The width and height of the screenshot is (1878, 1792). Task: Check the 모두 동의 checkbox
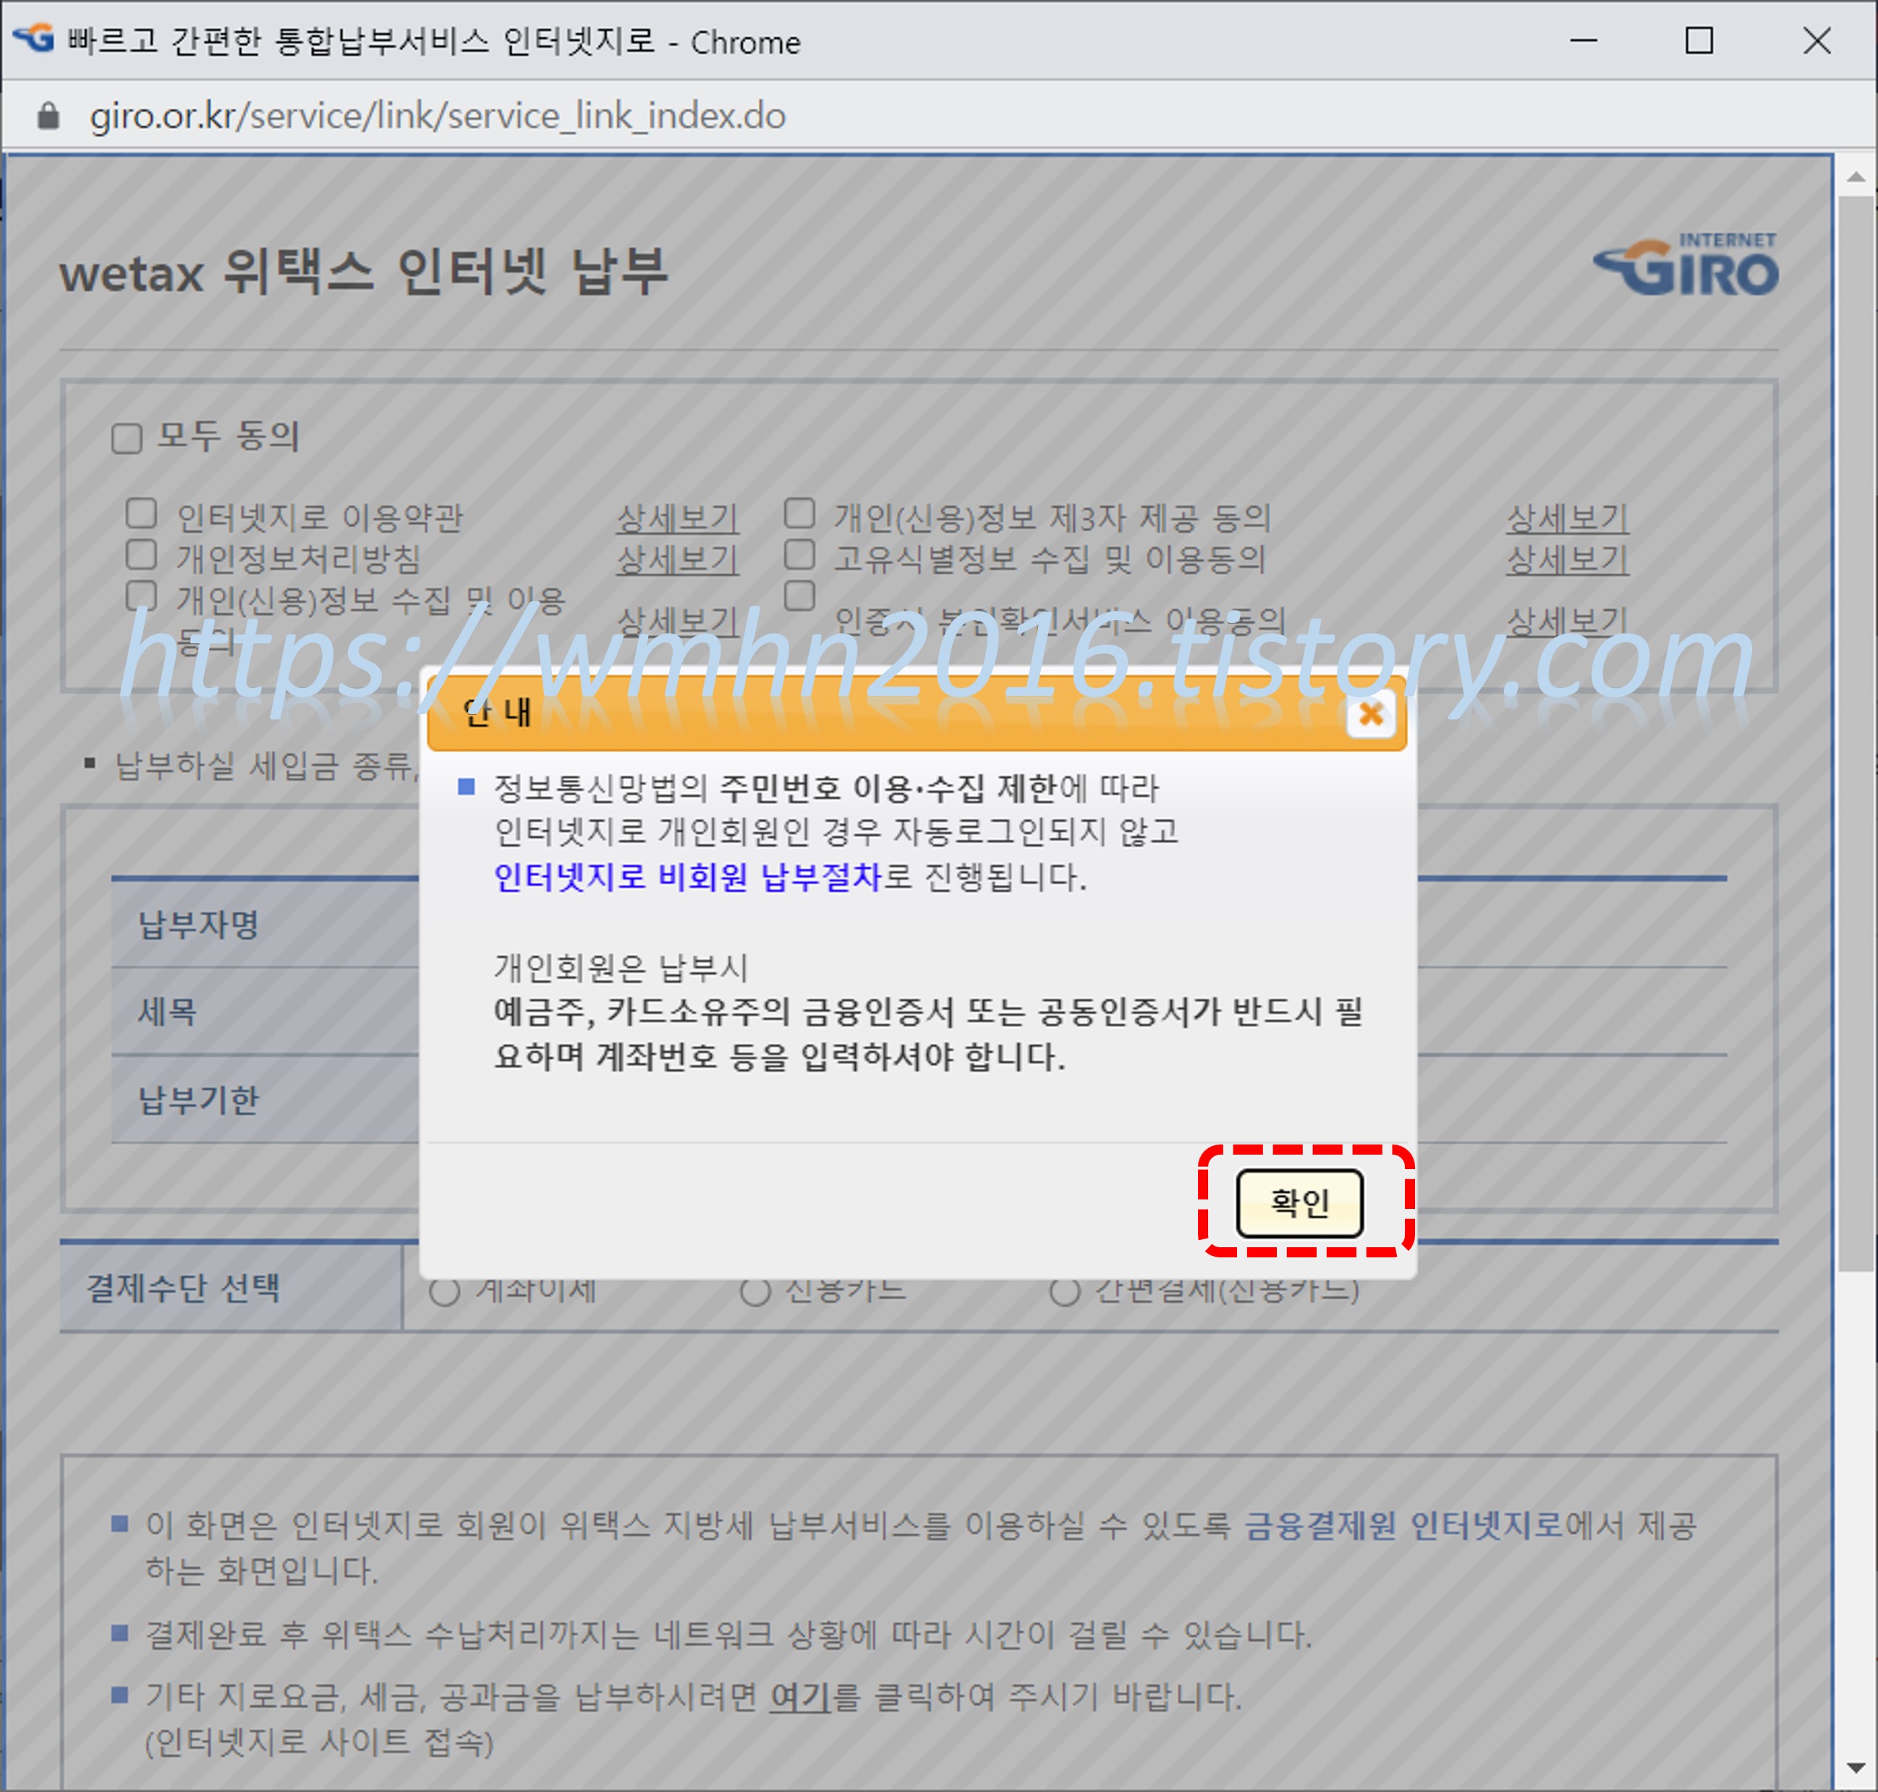coord(127,438)
